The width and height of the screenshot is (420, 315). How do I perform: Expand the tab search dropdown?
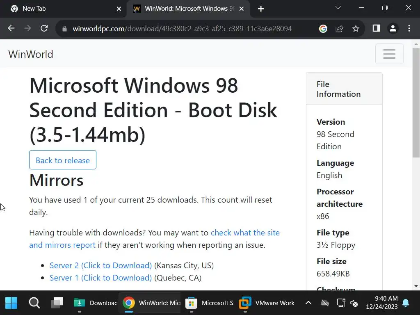point(338,8)
